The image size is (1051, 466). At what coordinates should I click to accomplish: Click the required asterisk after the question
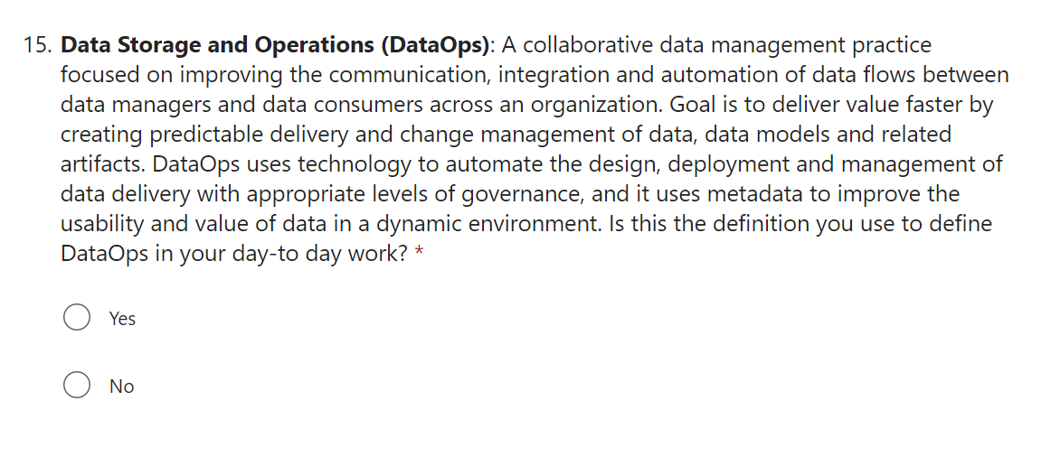click(419, 254)
